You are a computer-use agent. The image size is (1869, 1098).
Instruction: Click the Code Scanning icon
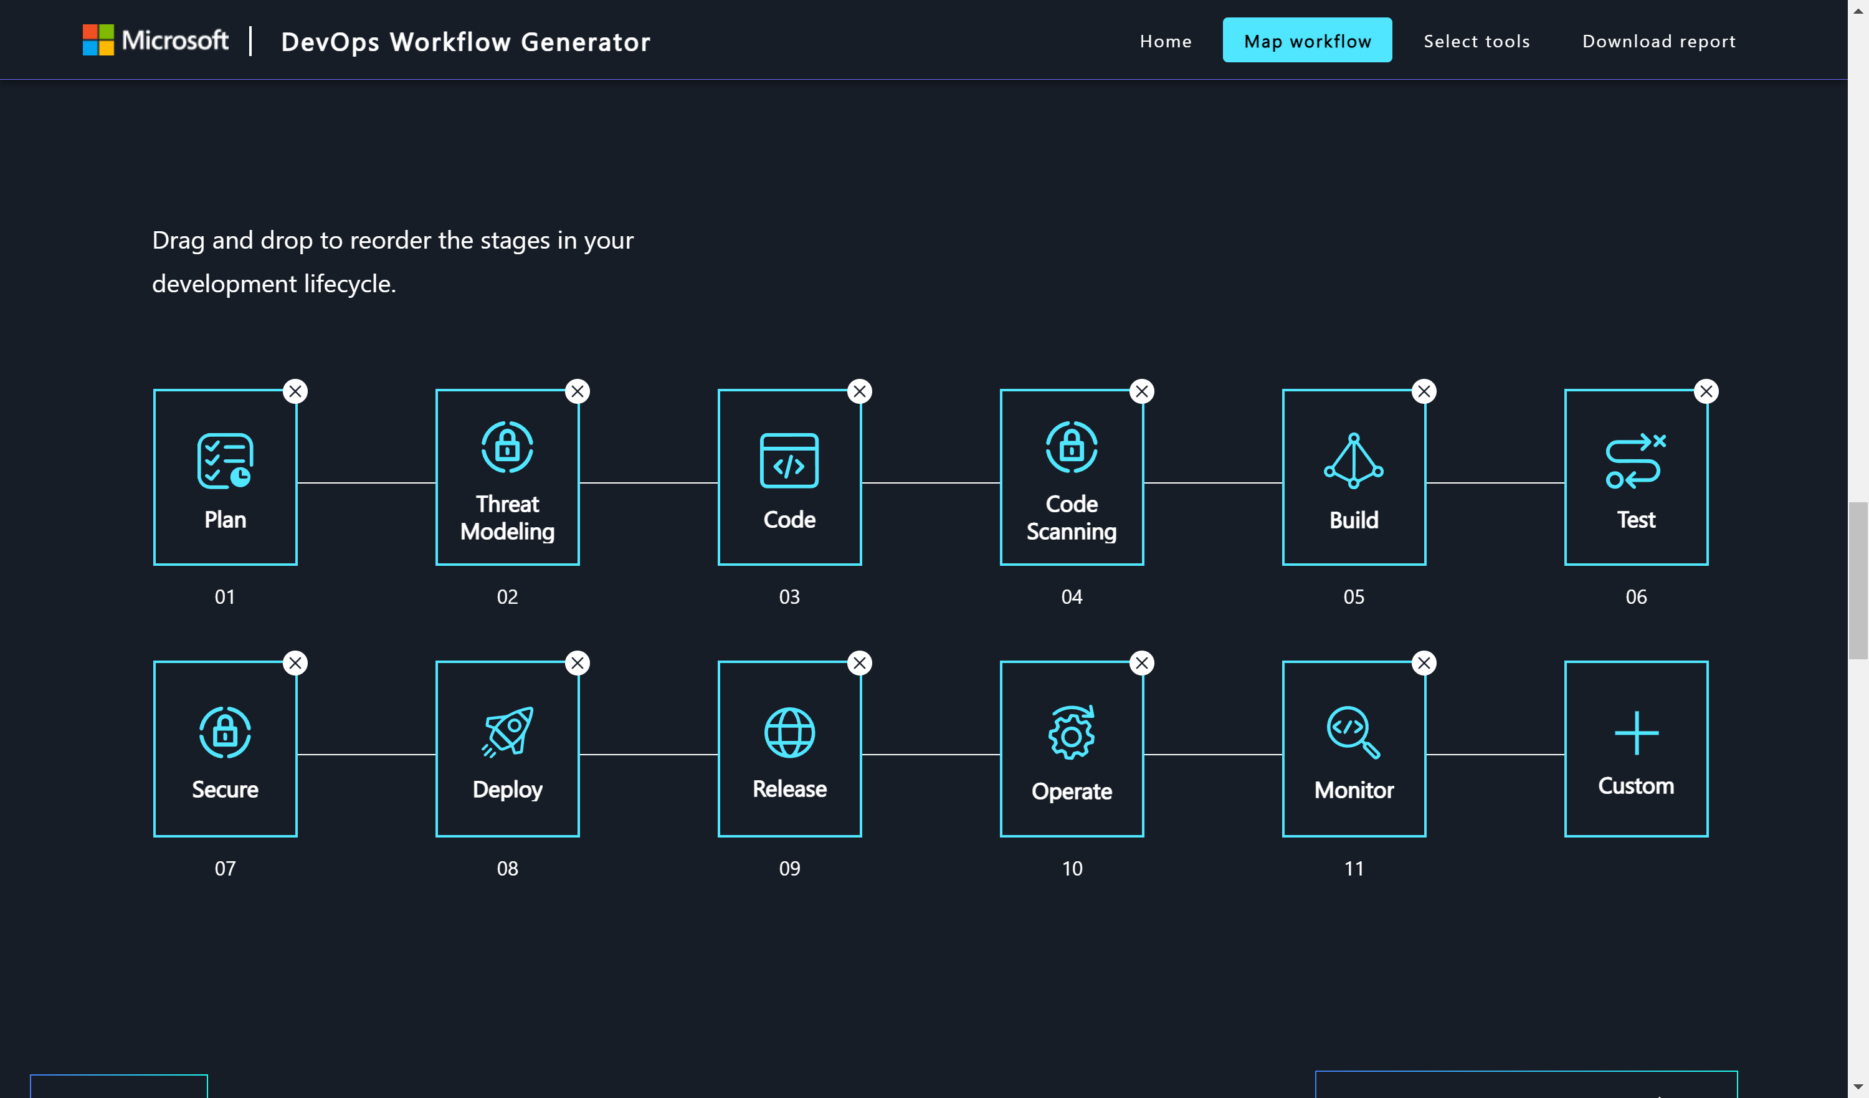(1071, 447)
